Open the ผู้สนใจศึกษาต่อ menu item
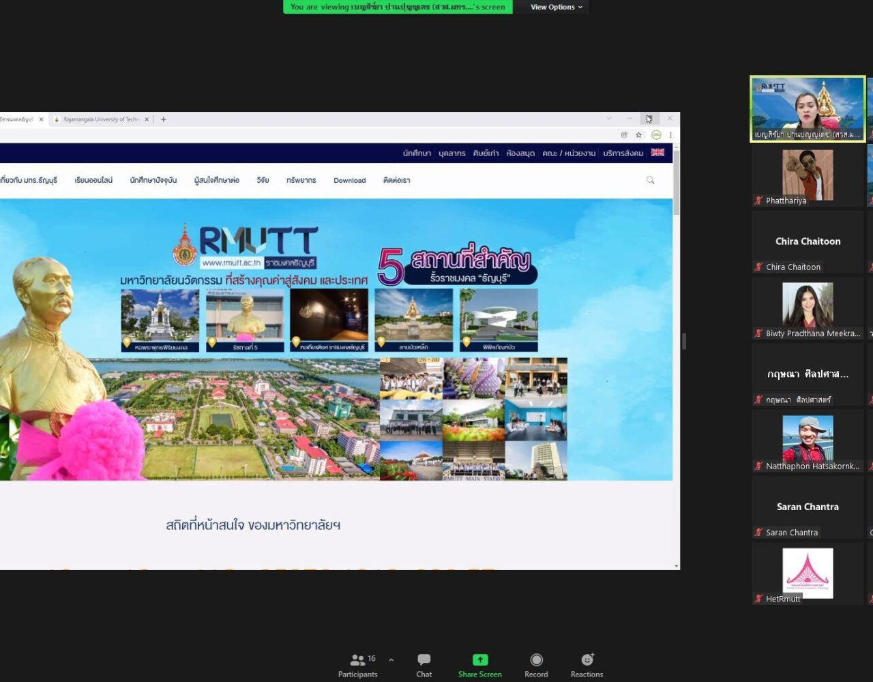This screenshot has width=873, height=682. click(217, 181)
